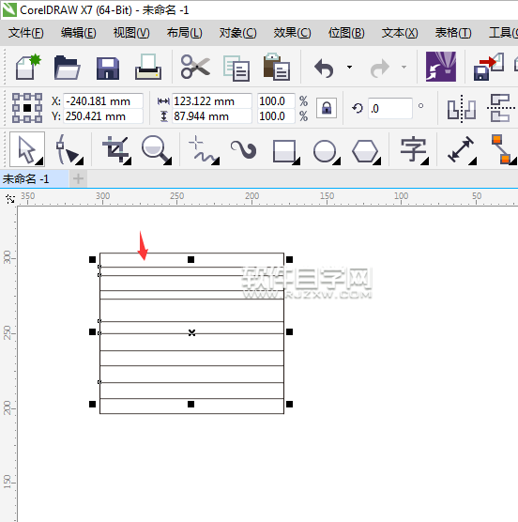Click the mirror horizontally button
This screenshot has width=518, height=522.
click(462, 109)
